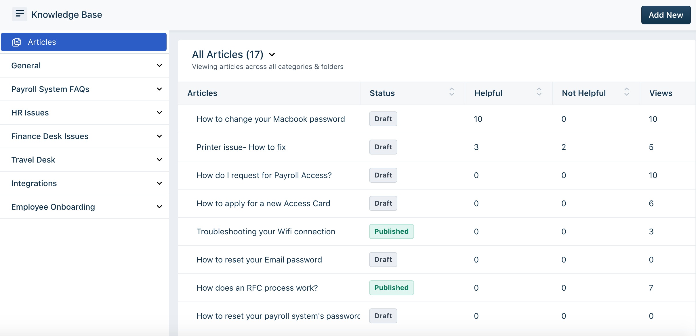The image size is (696, 336).
Task: Open 'How does an RFC process work?' article
Action: pyautogui.click(x=257, y=288)
